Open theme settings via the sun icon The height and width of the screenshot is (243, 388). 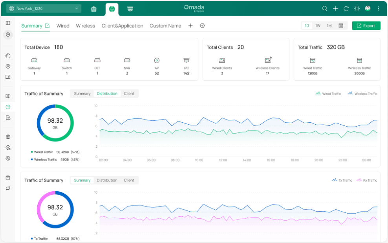(357, 8)
